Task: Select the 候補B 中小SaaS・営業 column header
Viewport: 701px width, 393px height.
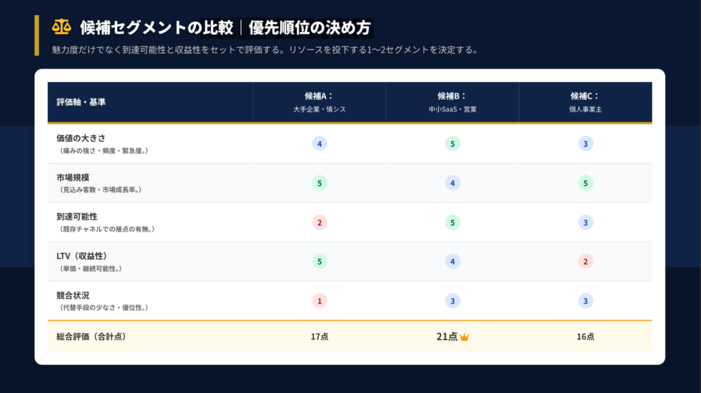Action: [x=452, y=102]
